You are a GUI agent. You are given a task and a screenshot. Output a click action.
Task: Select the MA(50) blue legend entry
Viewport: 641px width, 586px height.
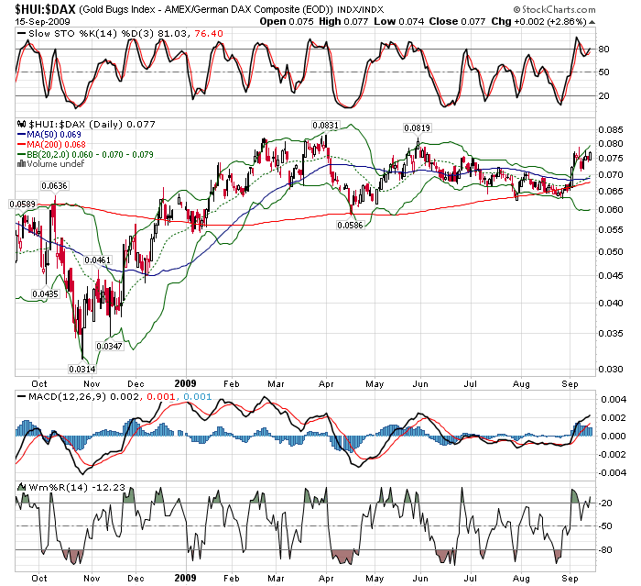pos(52,135)
